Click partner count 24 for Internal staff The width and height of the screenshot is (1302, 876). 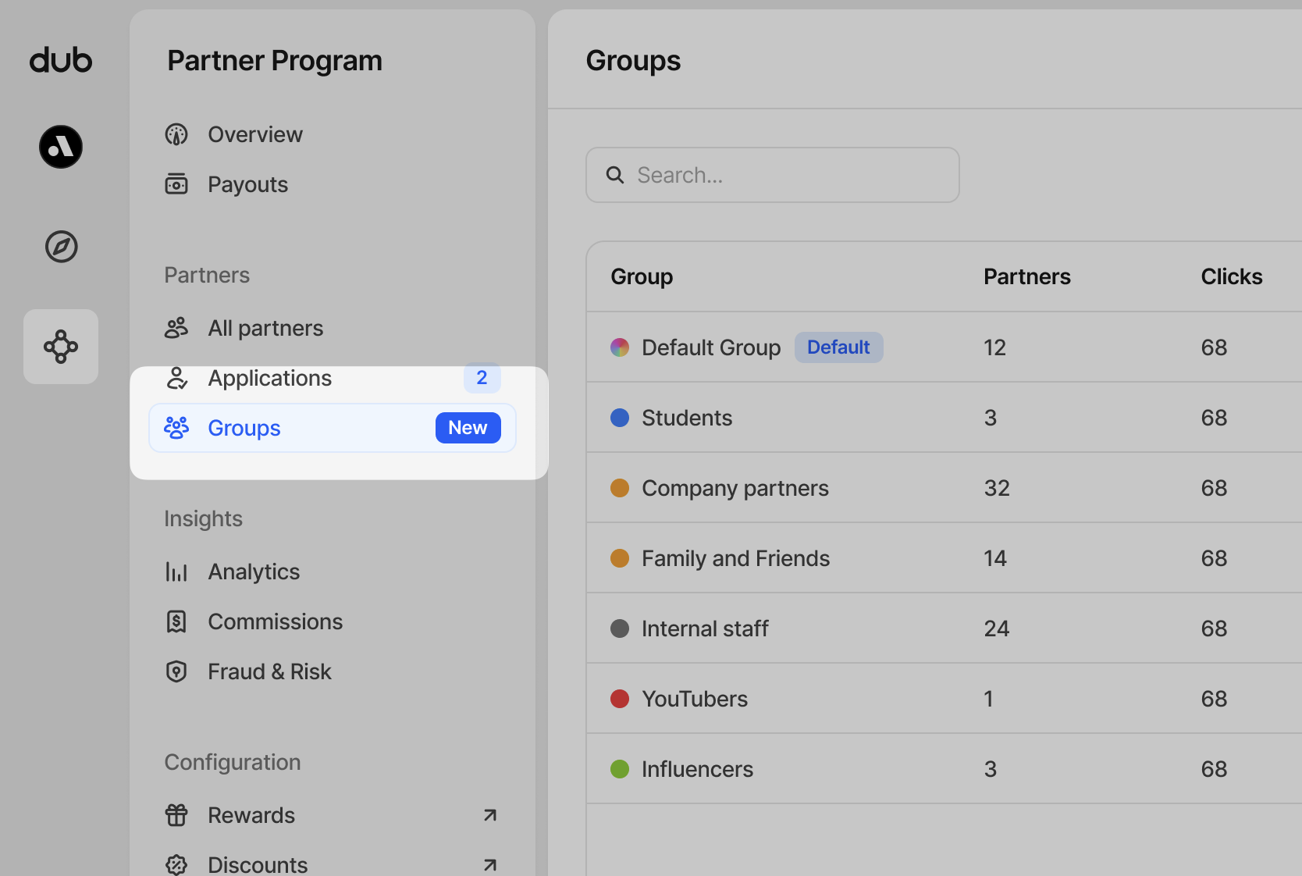click(x=997, y=629)
